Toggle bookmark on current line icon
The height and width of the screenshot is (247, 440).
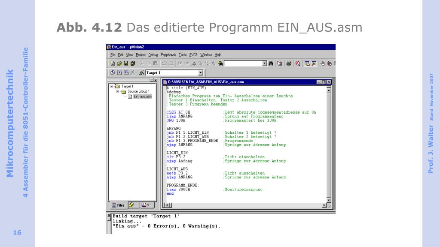(x=194, y=63)
